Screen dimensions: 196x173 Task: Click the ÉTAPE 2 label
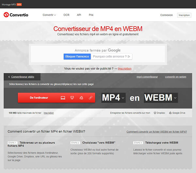coord(75,143)
